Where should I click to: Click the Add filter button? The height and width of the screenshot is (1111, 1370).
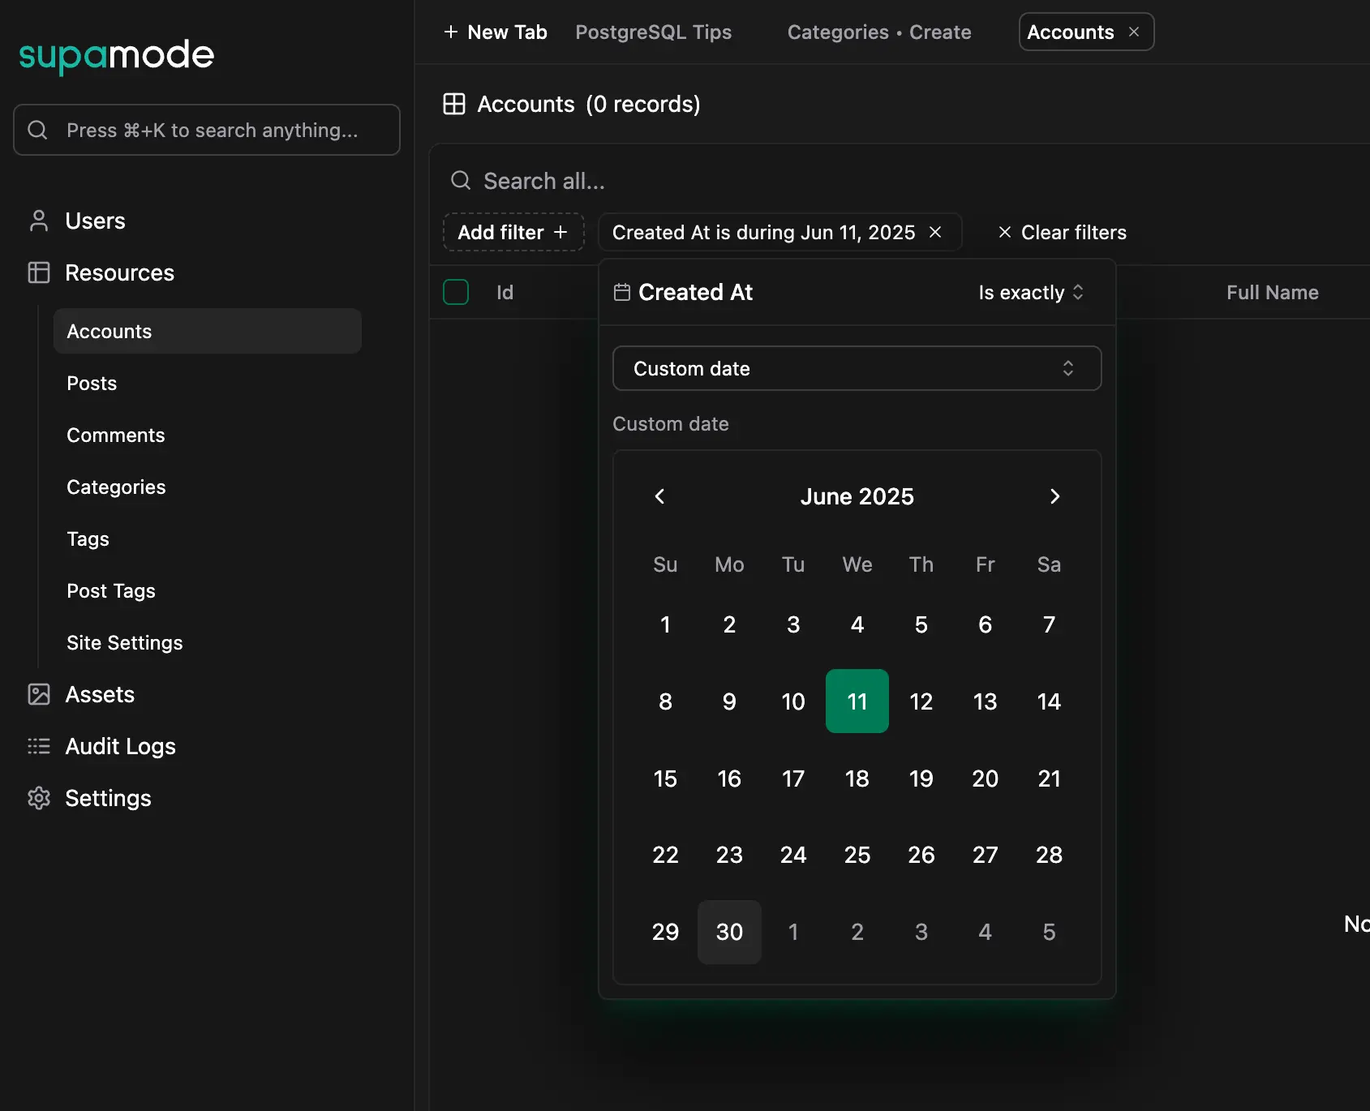[x=513, y=233]
